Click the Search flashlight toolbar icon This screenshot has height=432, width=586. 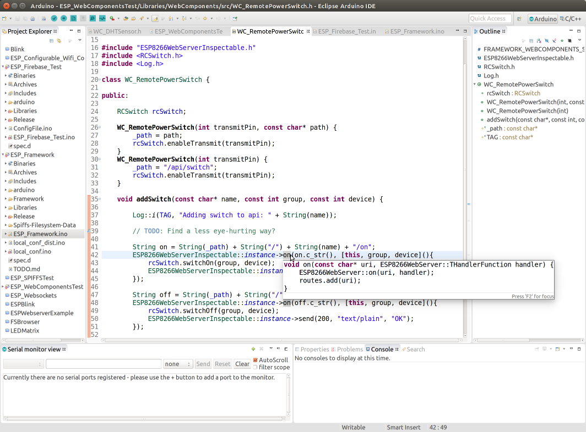[142, 19]
